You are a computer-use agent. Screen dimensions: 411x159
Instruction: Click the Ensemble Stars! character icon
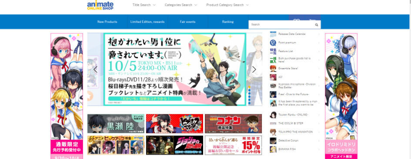coord(273,68)
